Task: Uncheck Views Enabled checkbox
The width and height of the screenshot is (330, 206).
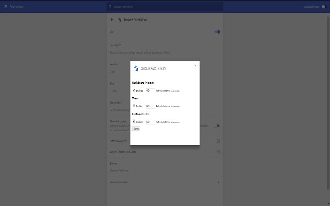Action: coord(134,106)
